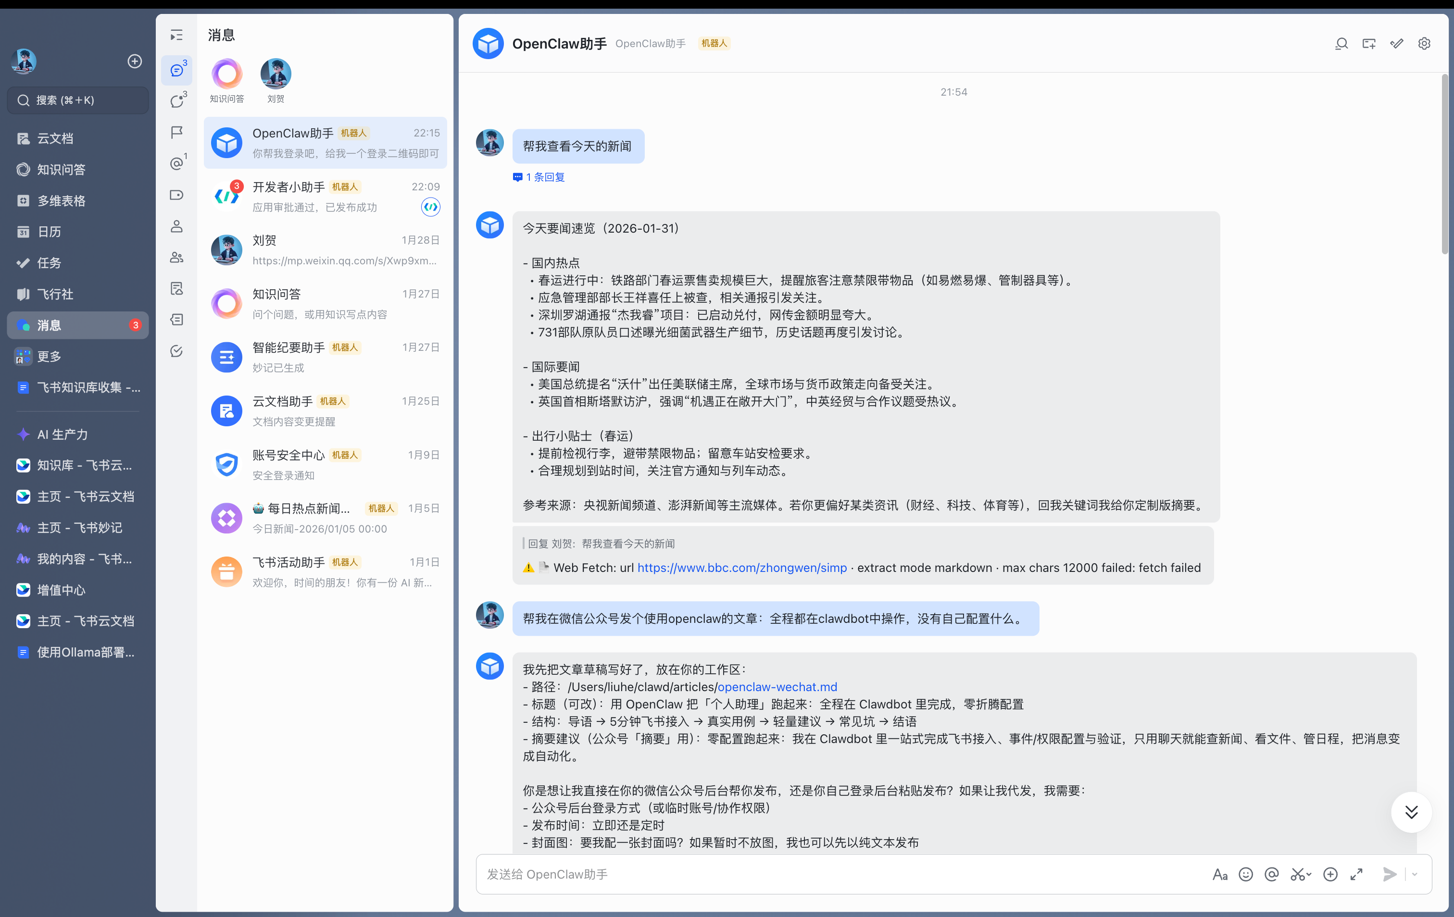Open 多维表格 in the sidebar
The height and width of the screenshot is (917, 1454).
pyautogui.click(x=77, y=200)
